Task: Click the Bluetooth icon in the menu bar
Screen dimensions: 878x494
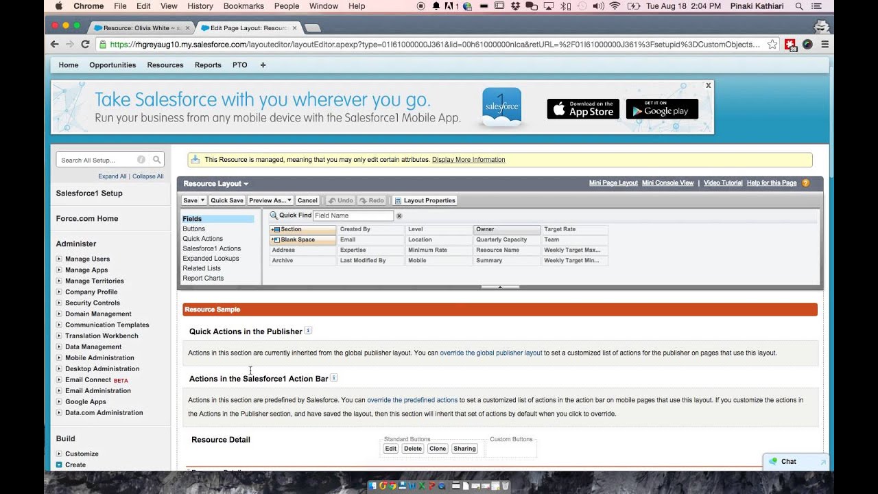Action: 566,6
